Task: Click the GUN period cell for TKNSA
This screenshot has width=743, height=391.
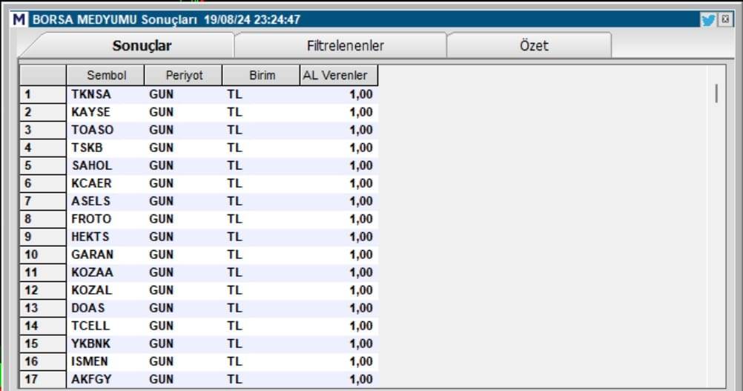Action: click(x=184, y=94)
